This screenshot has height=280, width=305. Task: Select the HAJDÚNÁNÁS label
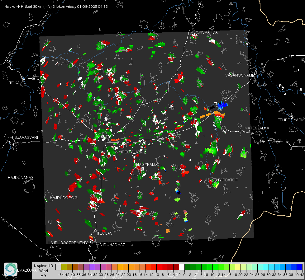pos(21,178)
